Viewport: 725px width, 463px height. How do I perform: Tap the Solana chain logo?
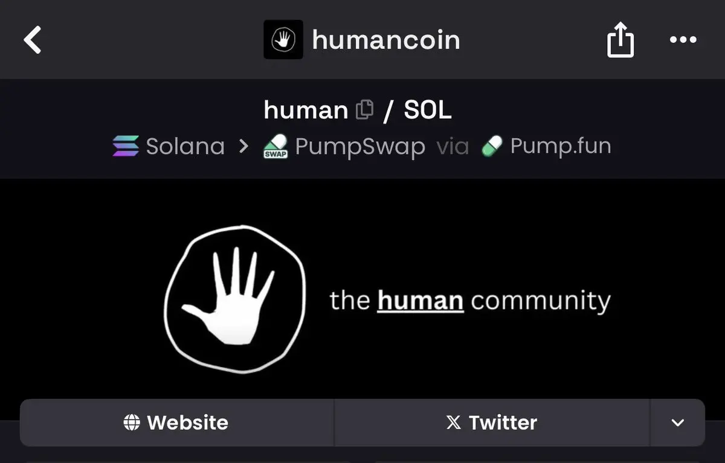coord(126,146)
